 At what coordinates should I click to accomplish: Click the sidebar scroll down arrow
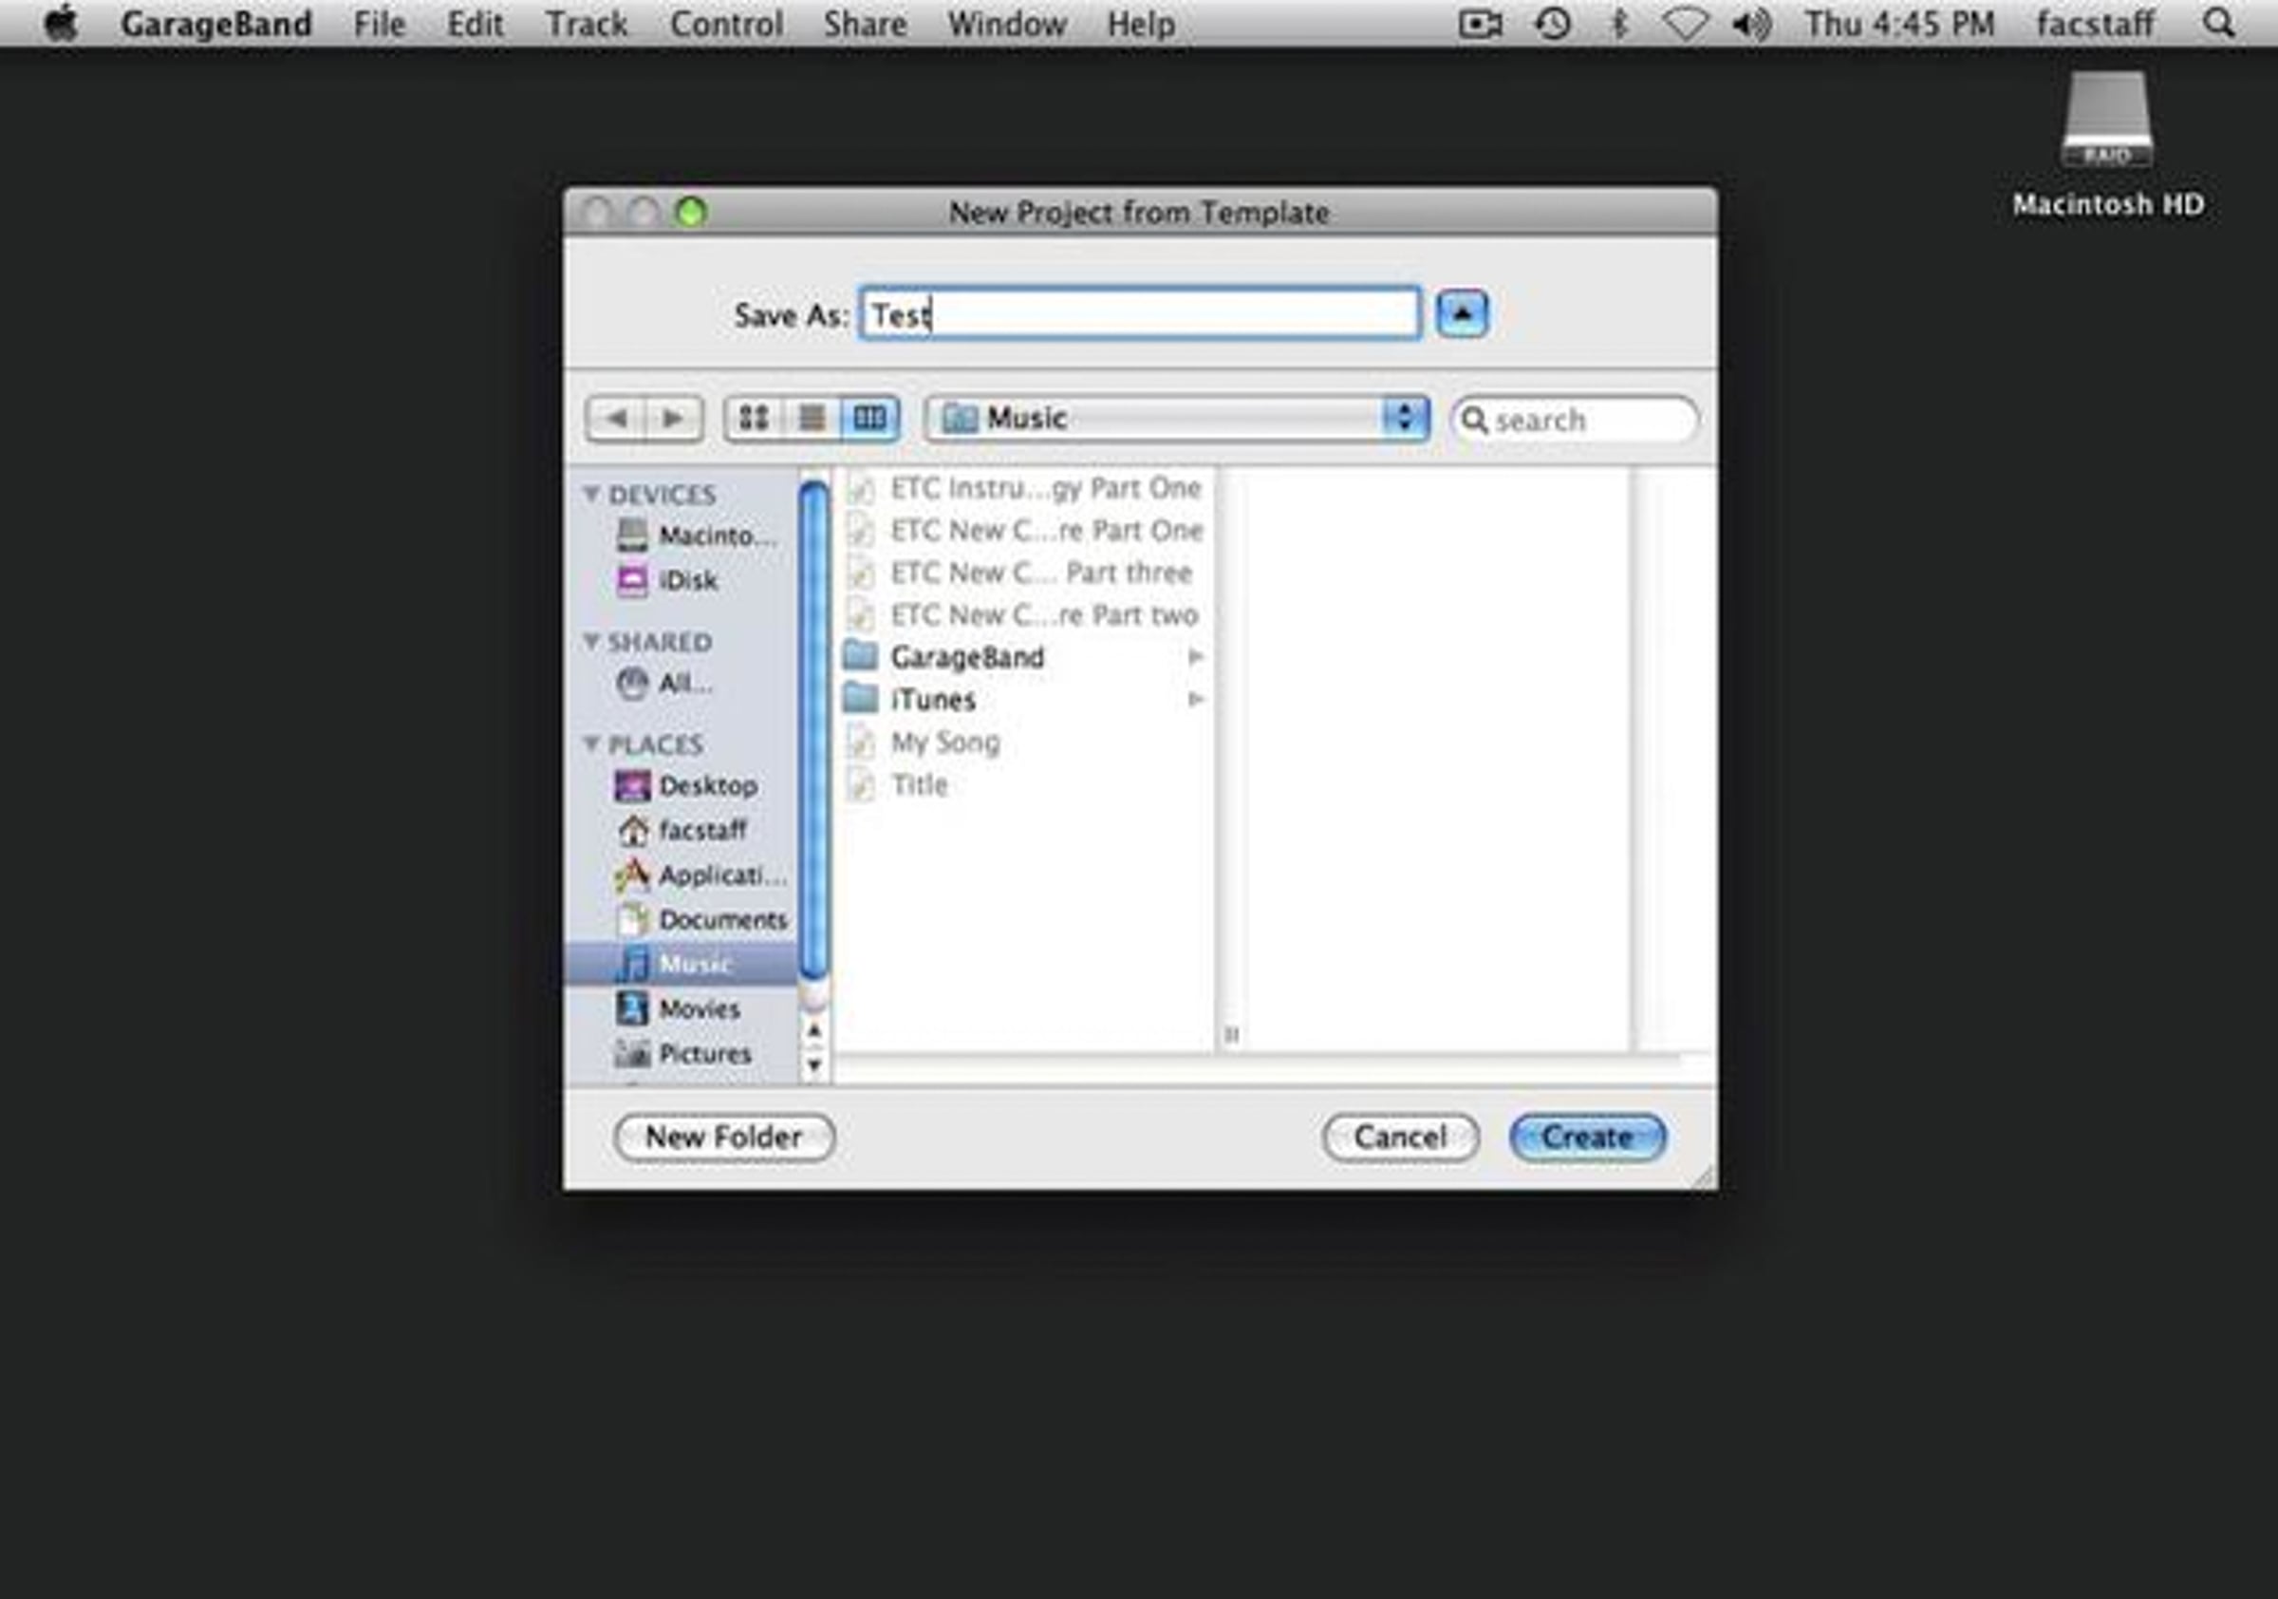[813, 1065]
